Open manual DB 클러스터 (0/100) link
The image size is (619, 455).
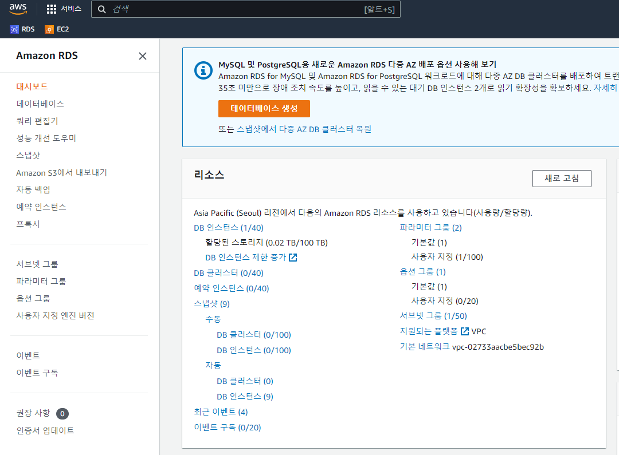click(254, 335)
